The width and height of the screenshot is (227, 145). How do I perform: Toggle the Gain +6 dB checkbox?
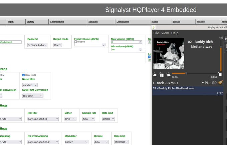tap(23, 75)
